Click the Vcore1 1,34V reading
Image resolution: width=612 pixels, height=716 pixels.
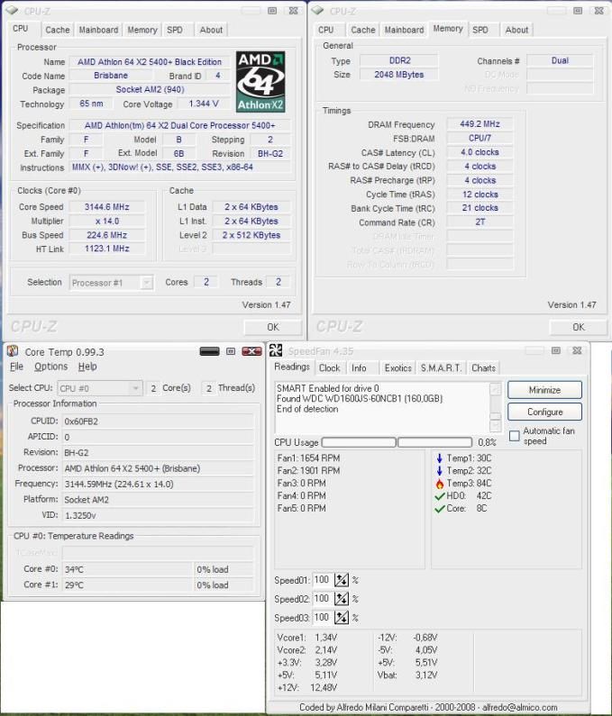tap(307, 638)
